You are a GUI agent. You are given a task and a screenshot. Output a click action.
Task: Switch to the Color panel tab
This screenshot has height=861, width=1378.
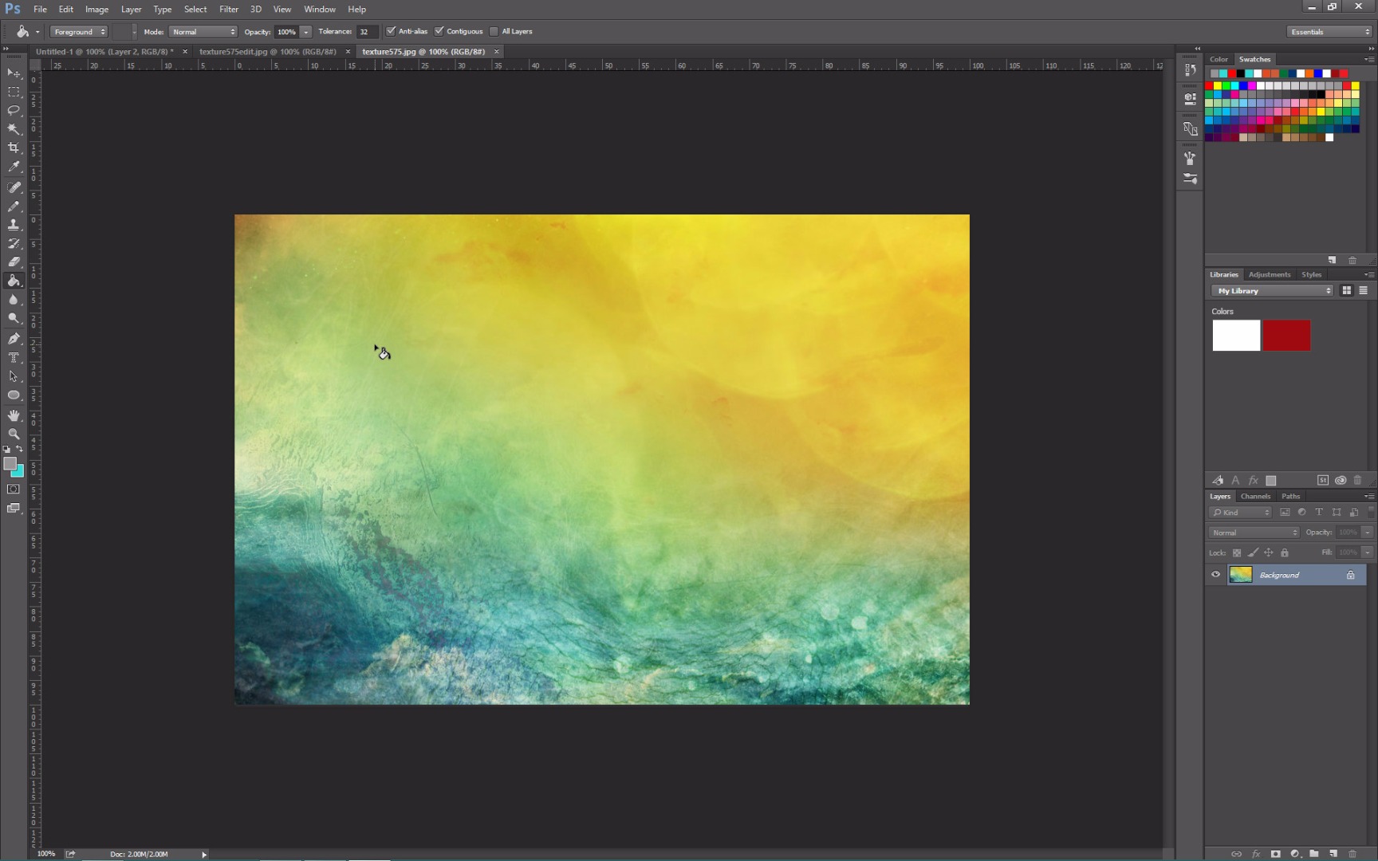(x=1219, y=59)
